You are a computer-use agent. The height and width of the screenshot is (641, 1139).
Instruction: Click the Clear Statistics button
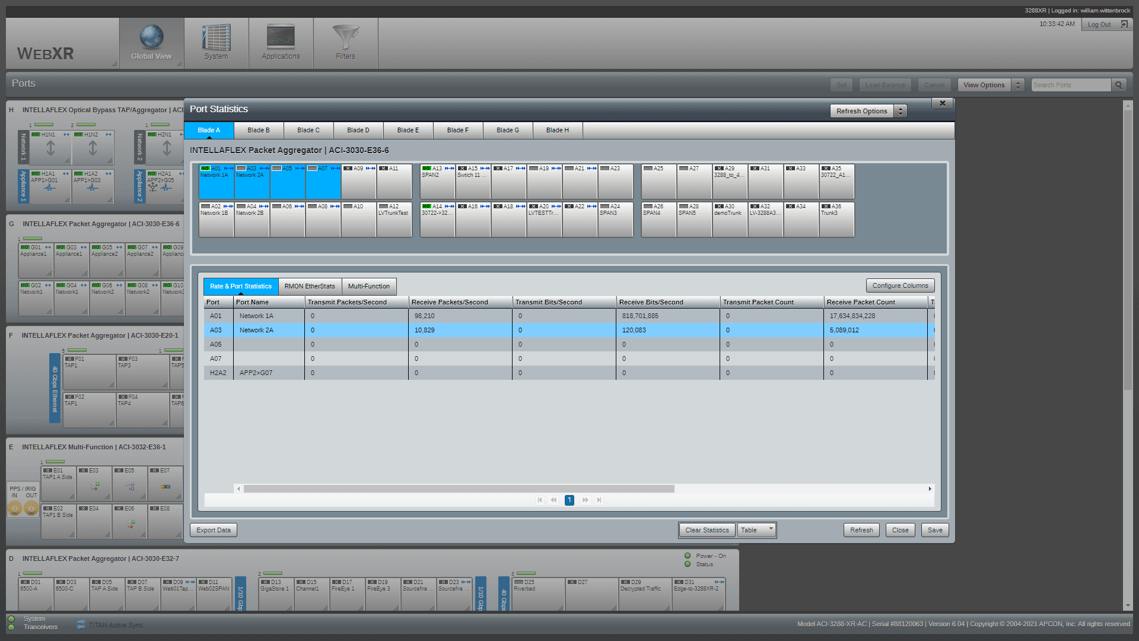pyautogui.click(x=707, y=530)
